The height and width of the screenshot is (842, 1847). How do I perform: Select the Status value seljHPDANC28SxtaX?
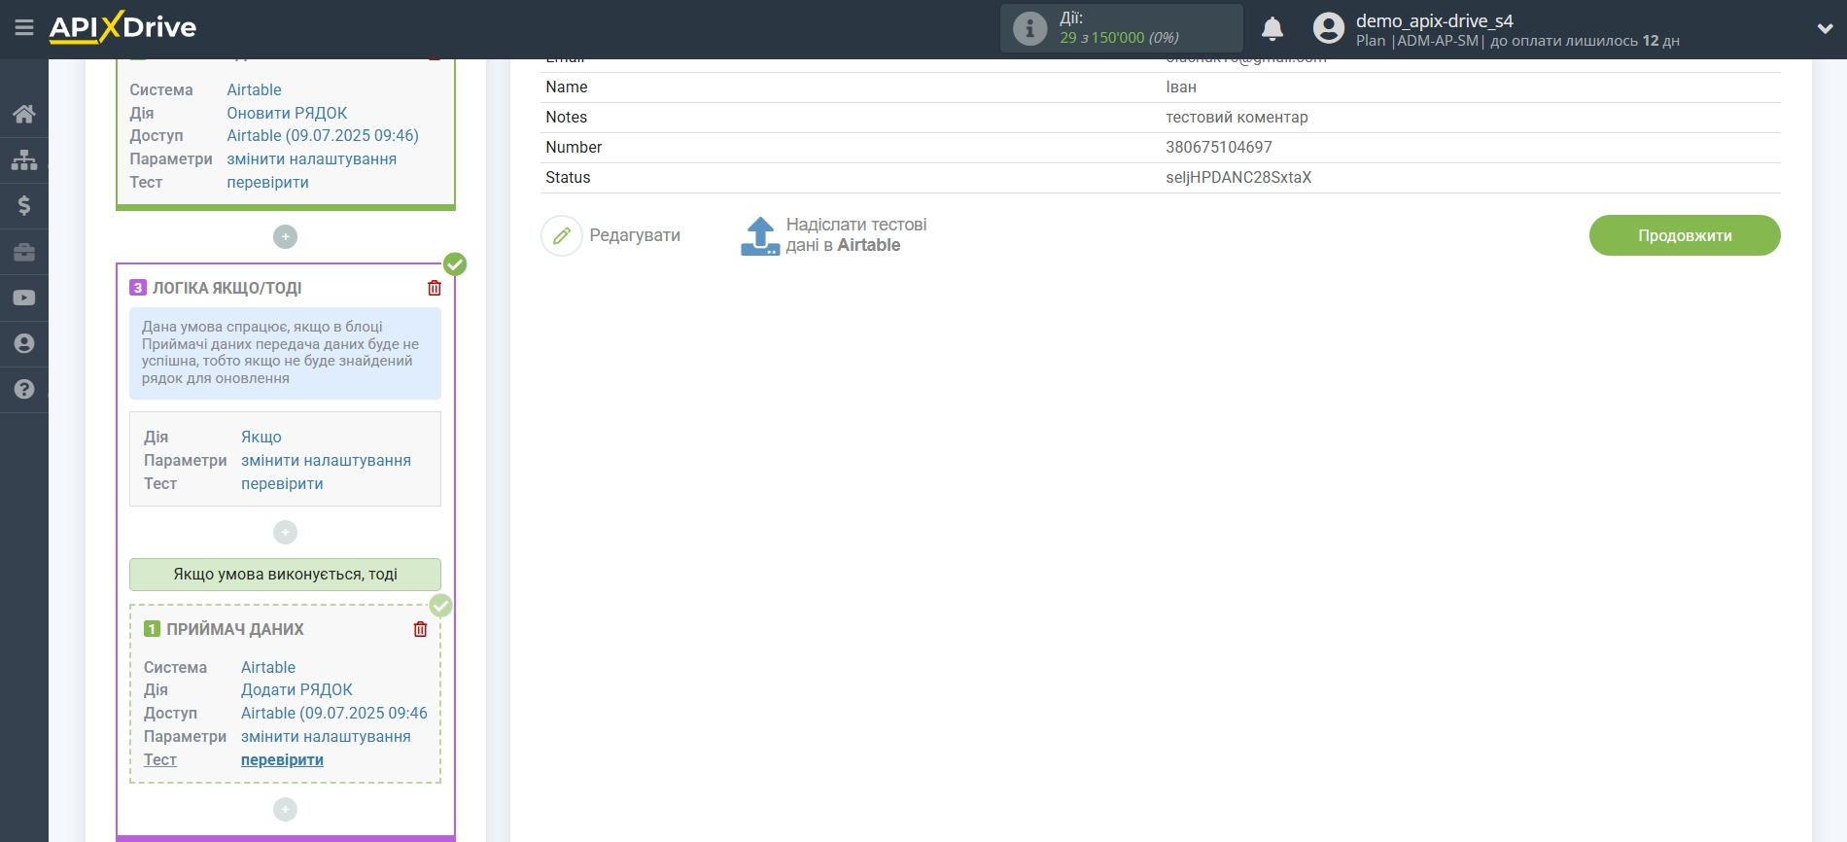pos(1238,177)
